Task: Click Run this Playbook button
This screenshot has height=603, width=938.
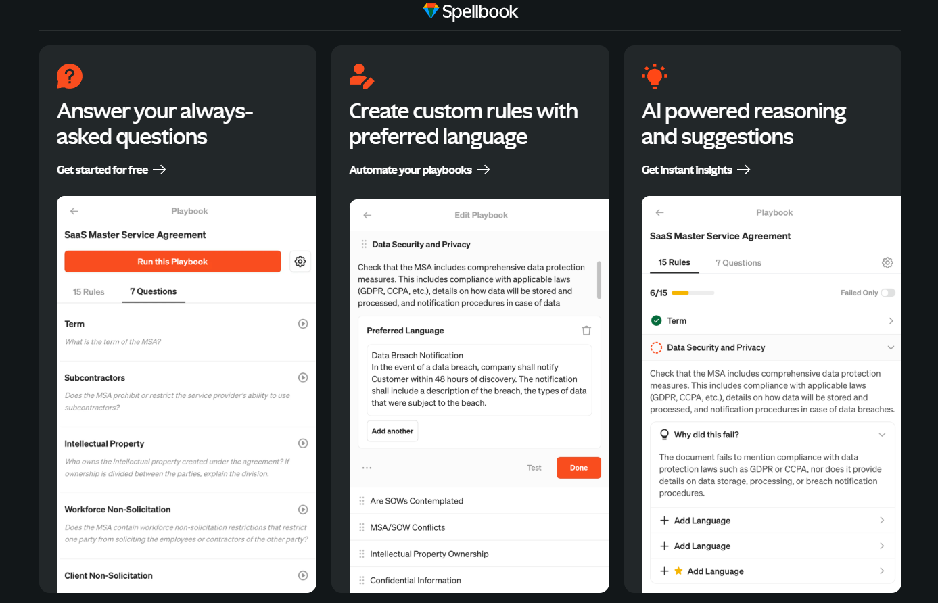Action: 172,262
